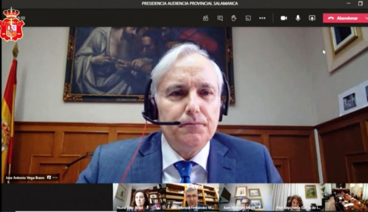Maximize the meeting window
This screenshot has width=368, height=212.
click(x=360, y=3)
